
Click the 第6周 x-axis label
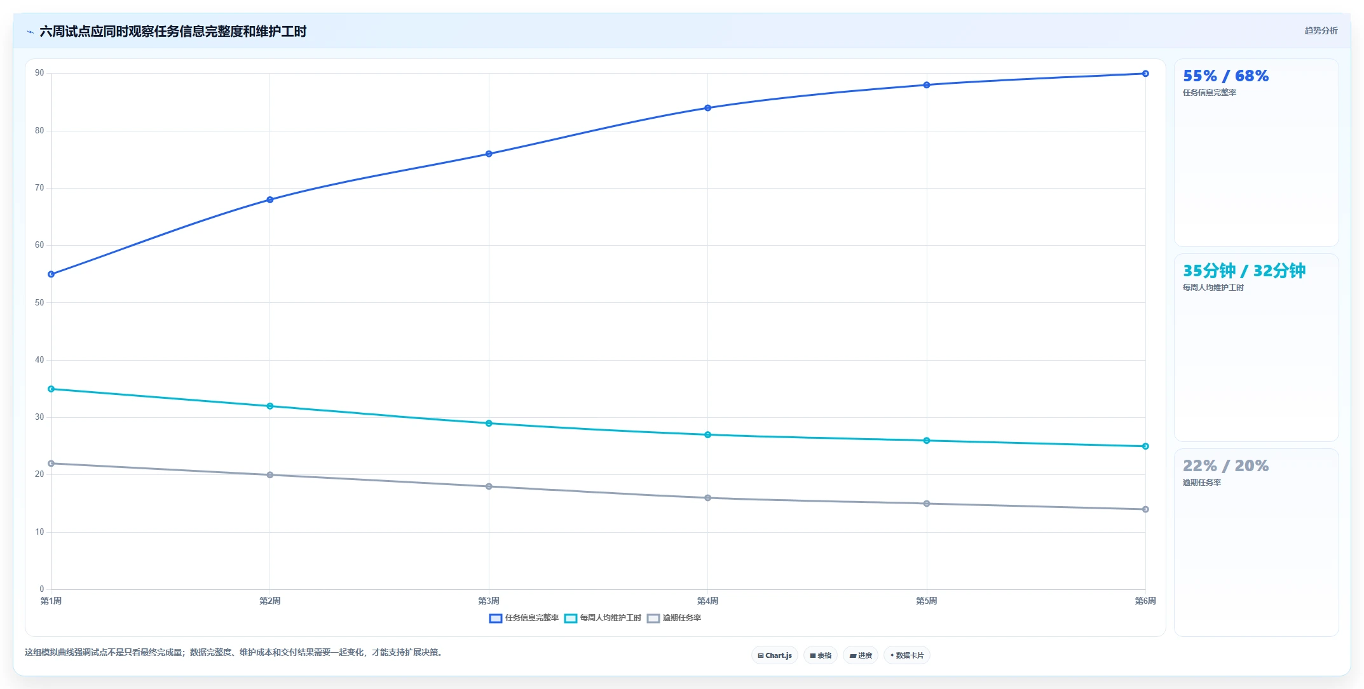(x=1145, y=601)
